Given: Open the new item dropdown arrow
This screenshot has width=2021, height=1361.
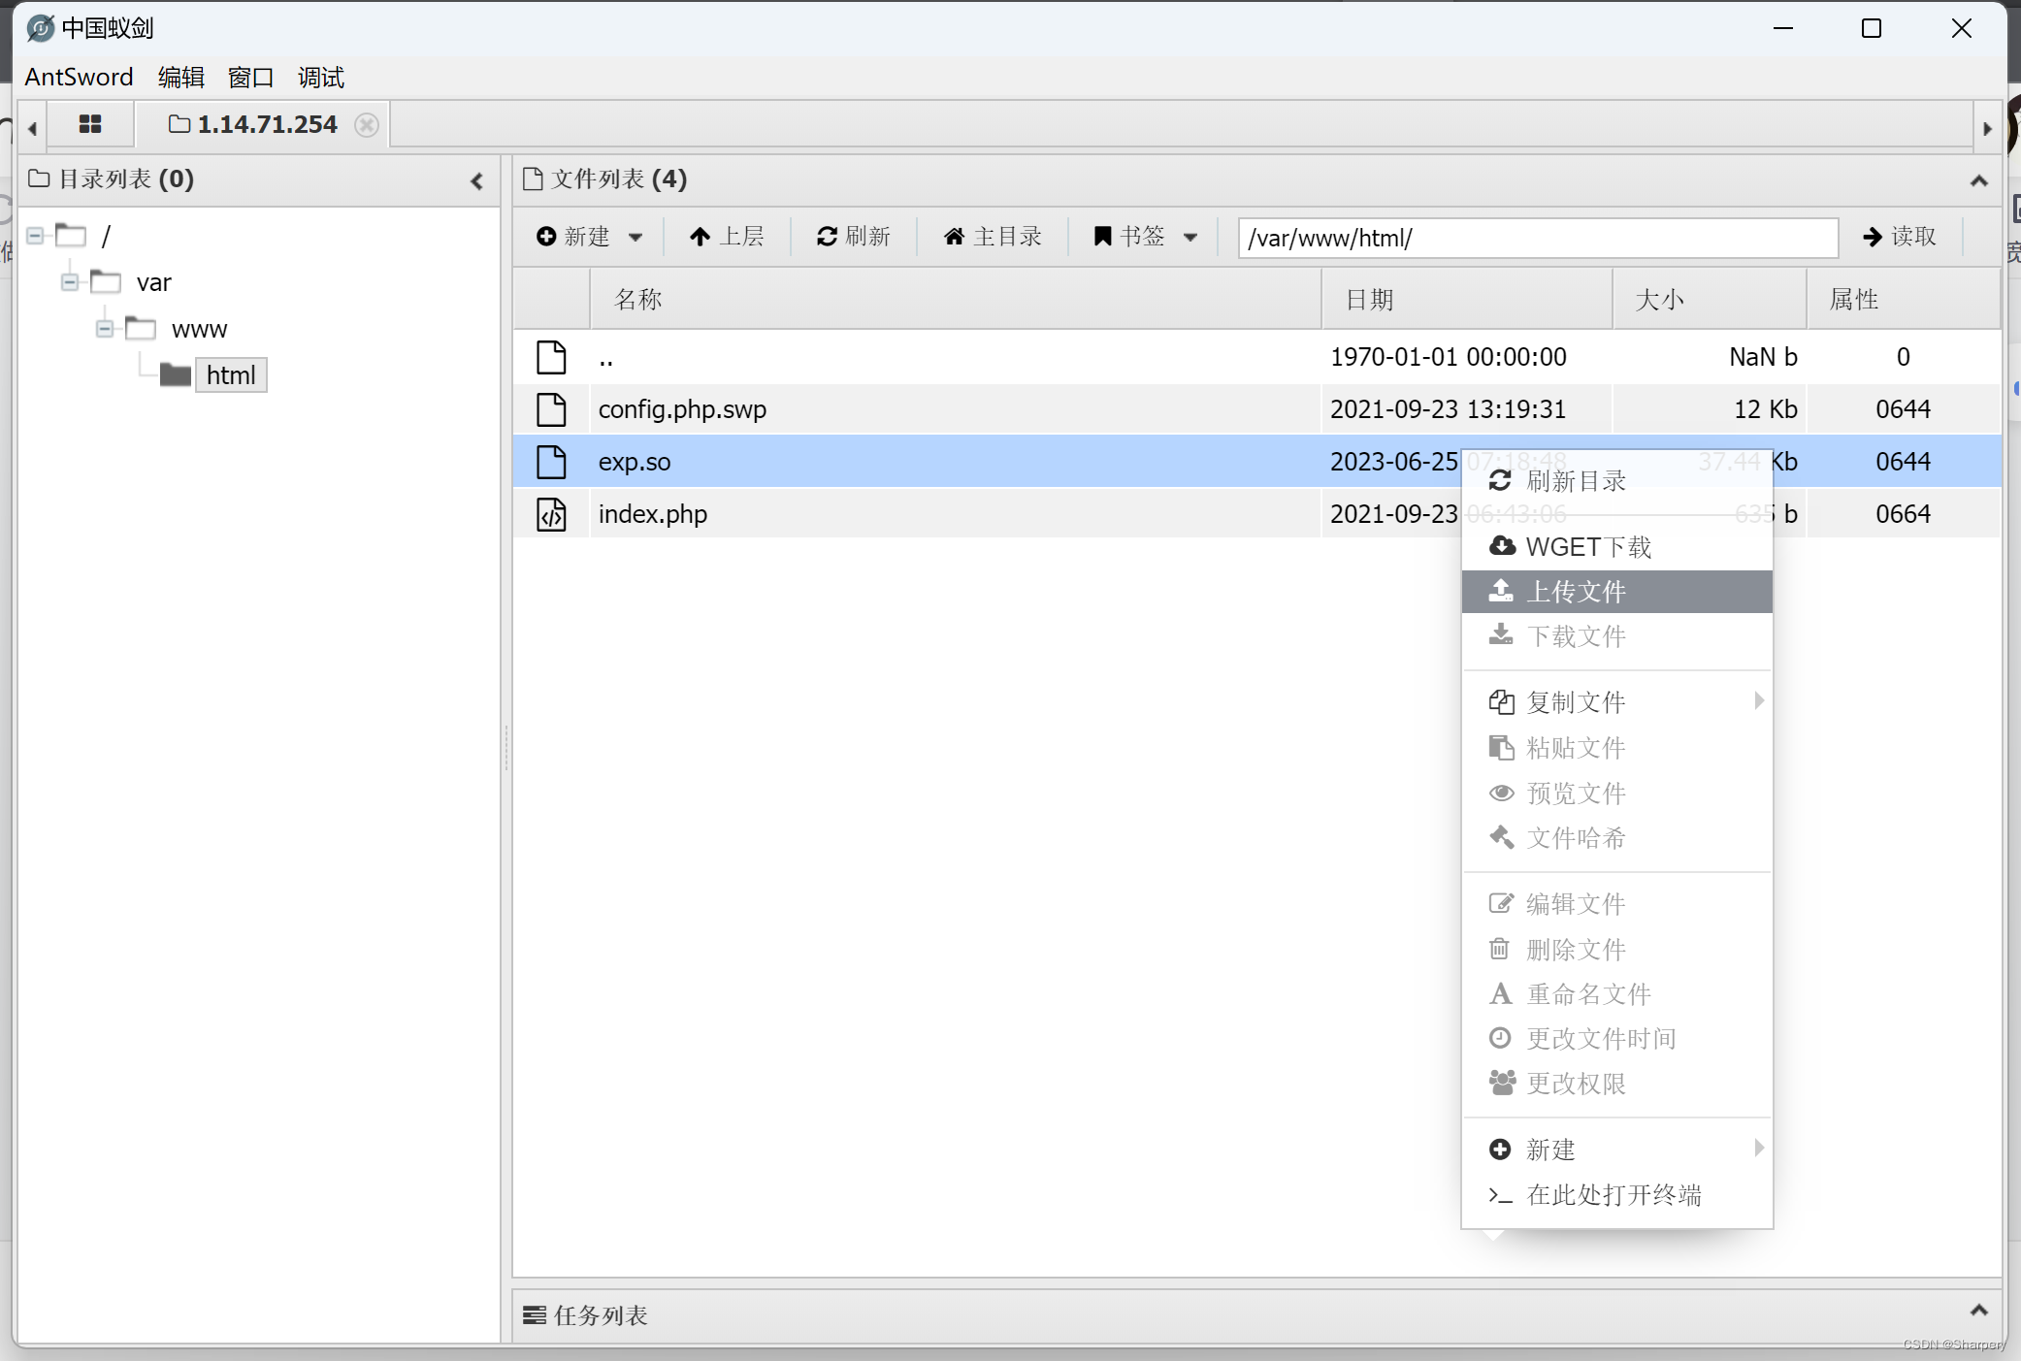Looking at the screenshot, I should click(x=636, y=238).
